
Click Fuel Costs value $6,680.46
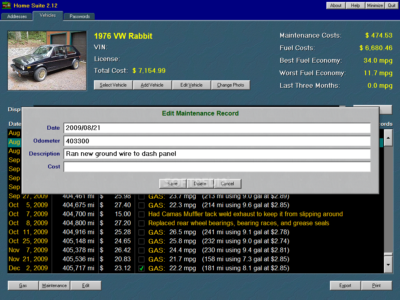(x=376, y=48)
